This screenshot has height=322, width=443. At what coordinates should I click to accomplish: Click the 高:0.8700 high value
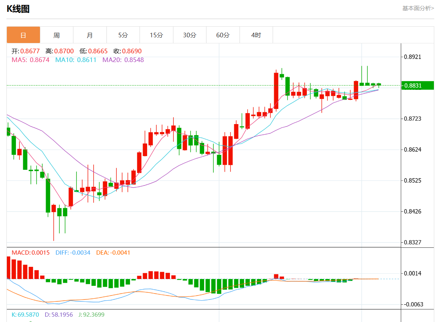pyautogui.click(x=60, y=51)
